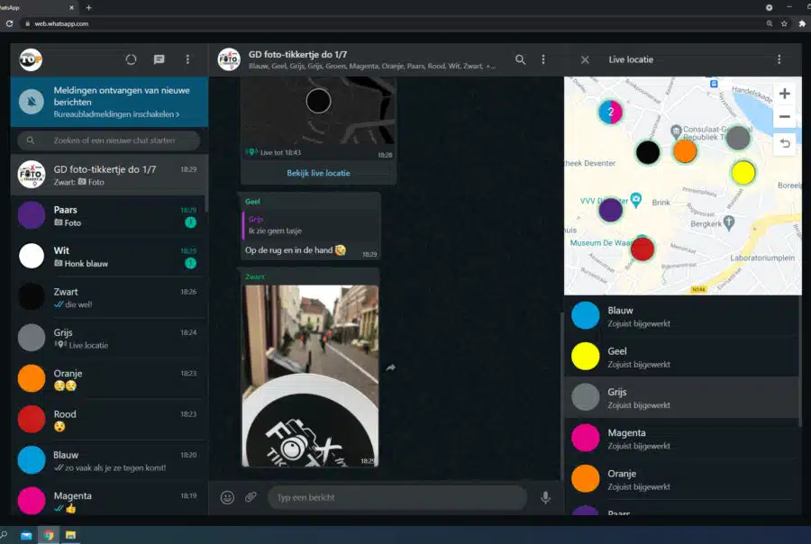Open chat header three-dot menu
The width and height of the screenshot is (811, 544).
543,59
